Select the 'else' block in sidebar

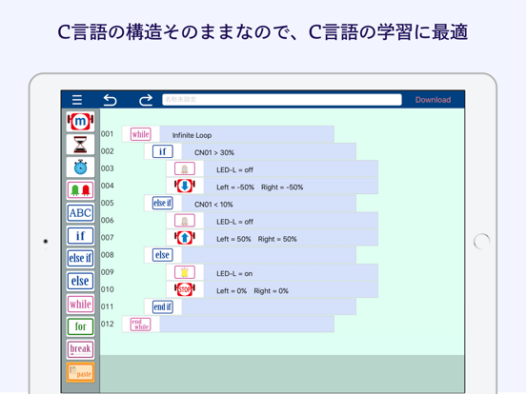click(x=80, y=281)
